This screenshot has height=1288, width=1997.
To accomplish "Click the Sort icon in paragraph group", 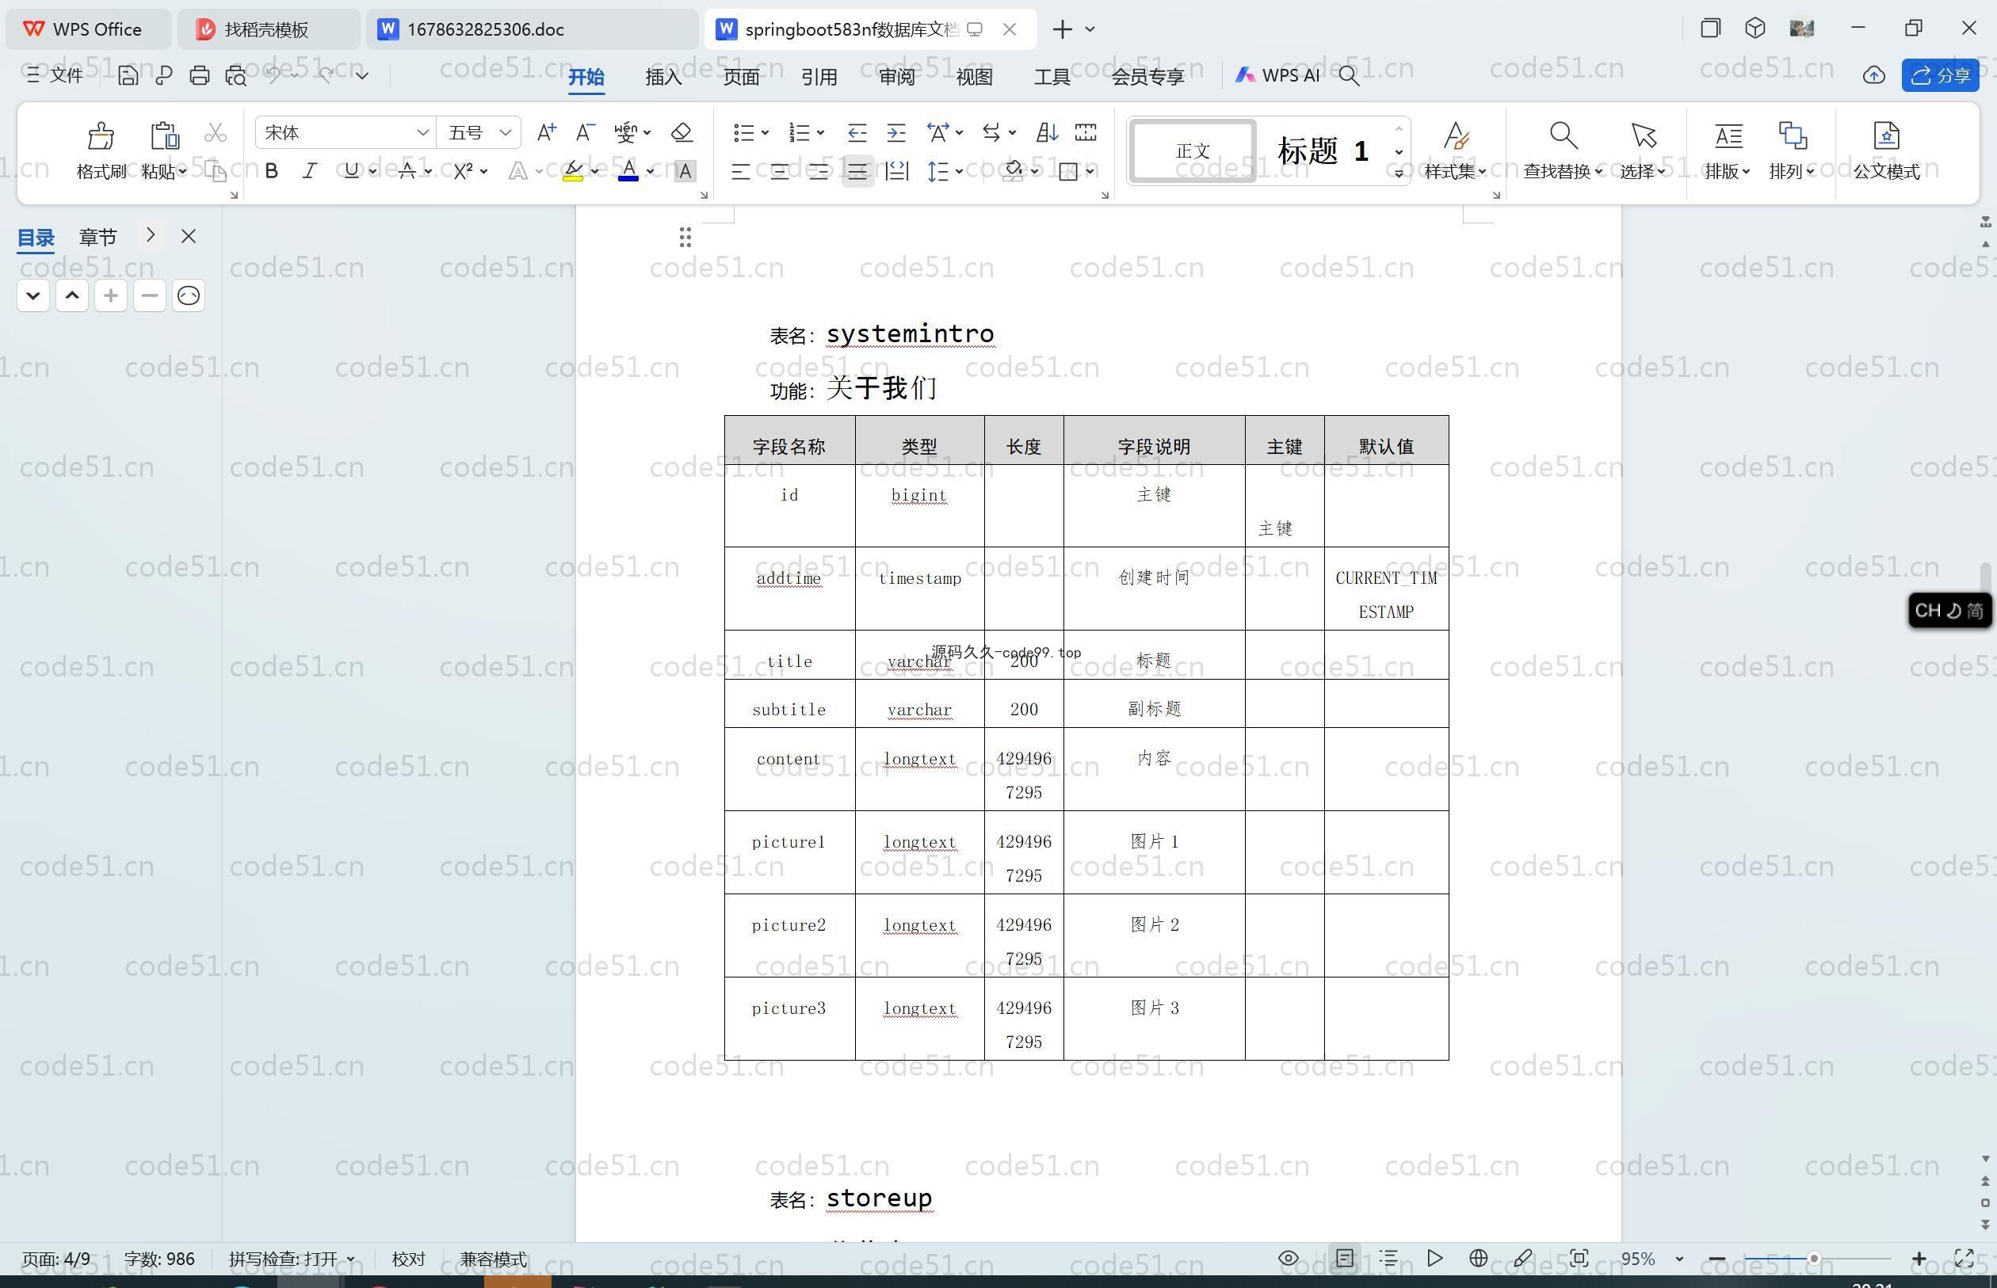I will coord(1047,132).
